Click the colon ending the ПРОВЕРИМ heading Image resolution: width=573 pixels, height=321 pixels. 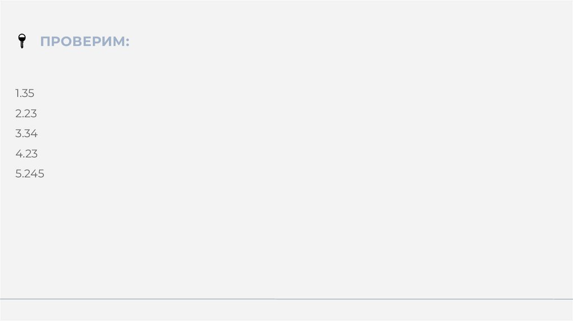tap(128, 43)
